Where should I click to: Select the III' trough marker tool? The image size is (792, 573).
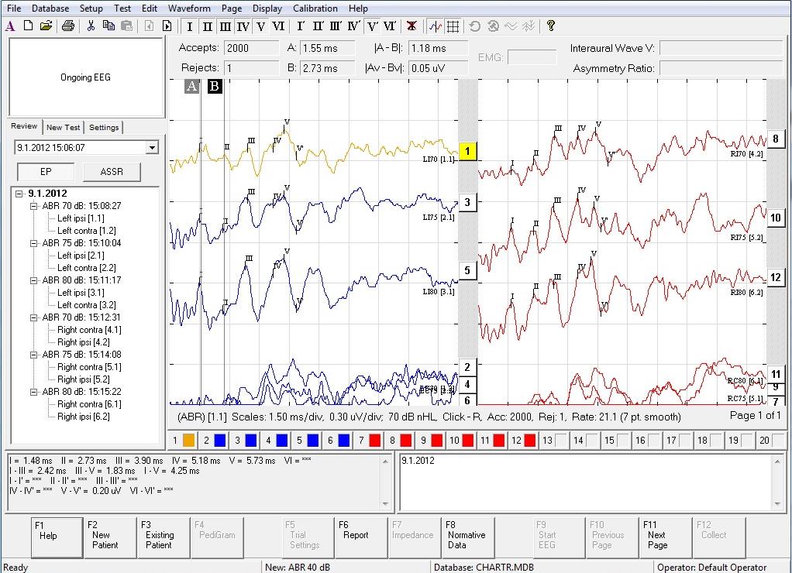pos(336,26)
